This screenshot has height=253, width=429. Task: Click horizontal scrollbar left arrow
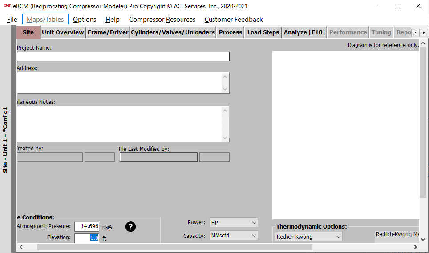[21, 247]
